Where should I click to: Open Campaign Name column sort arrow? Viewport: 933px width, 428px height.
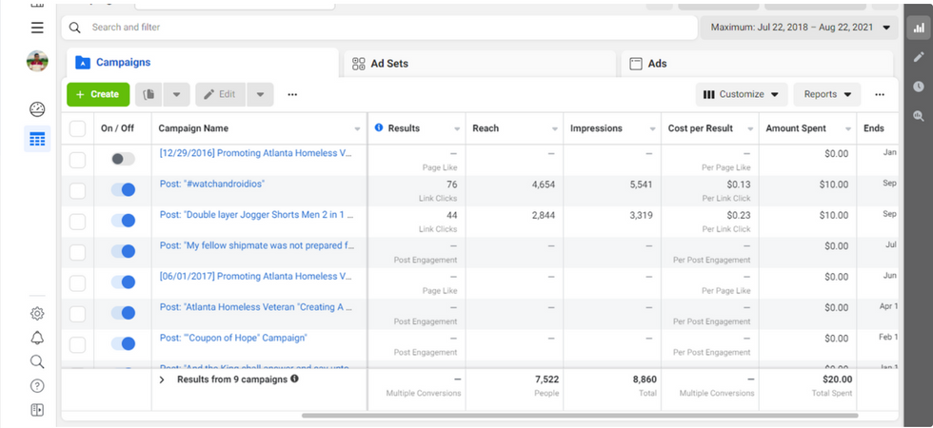[357, 129]
